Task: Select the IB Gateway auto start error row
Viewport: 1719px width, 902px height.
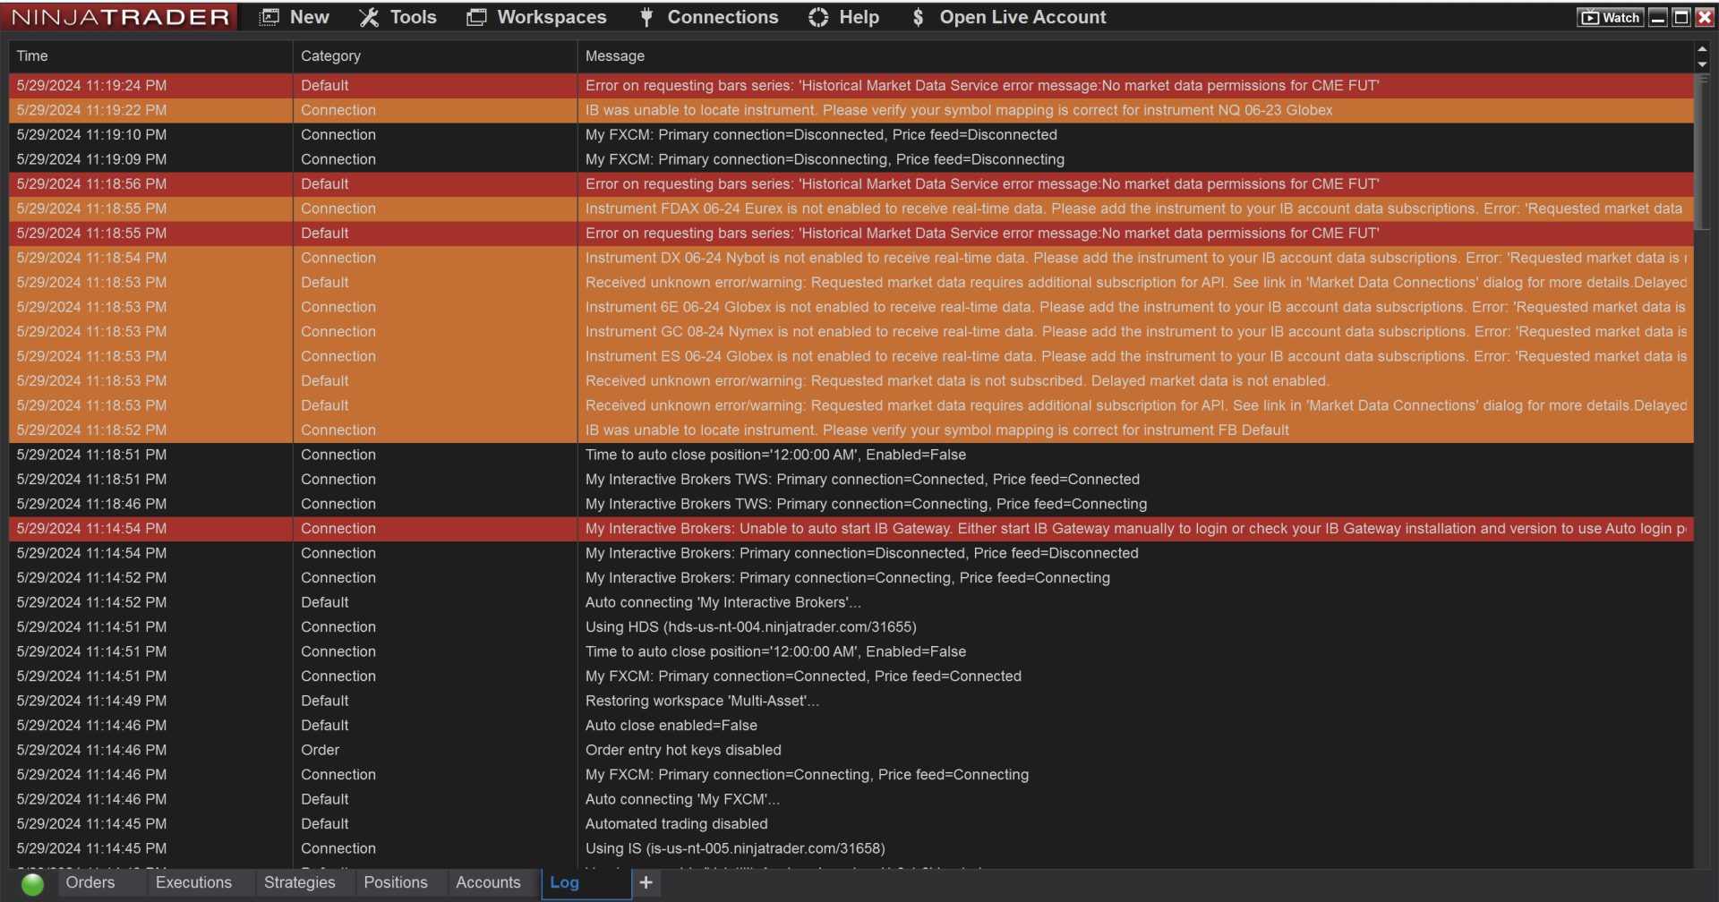Action: tap(851, 528)
